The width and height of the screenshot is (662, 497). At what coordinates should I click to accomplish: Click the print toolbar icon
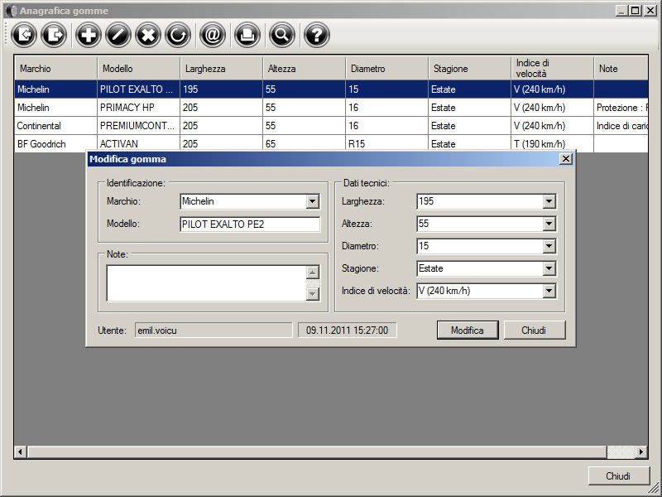click(247, 35)
